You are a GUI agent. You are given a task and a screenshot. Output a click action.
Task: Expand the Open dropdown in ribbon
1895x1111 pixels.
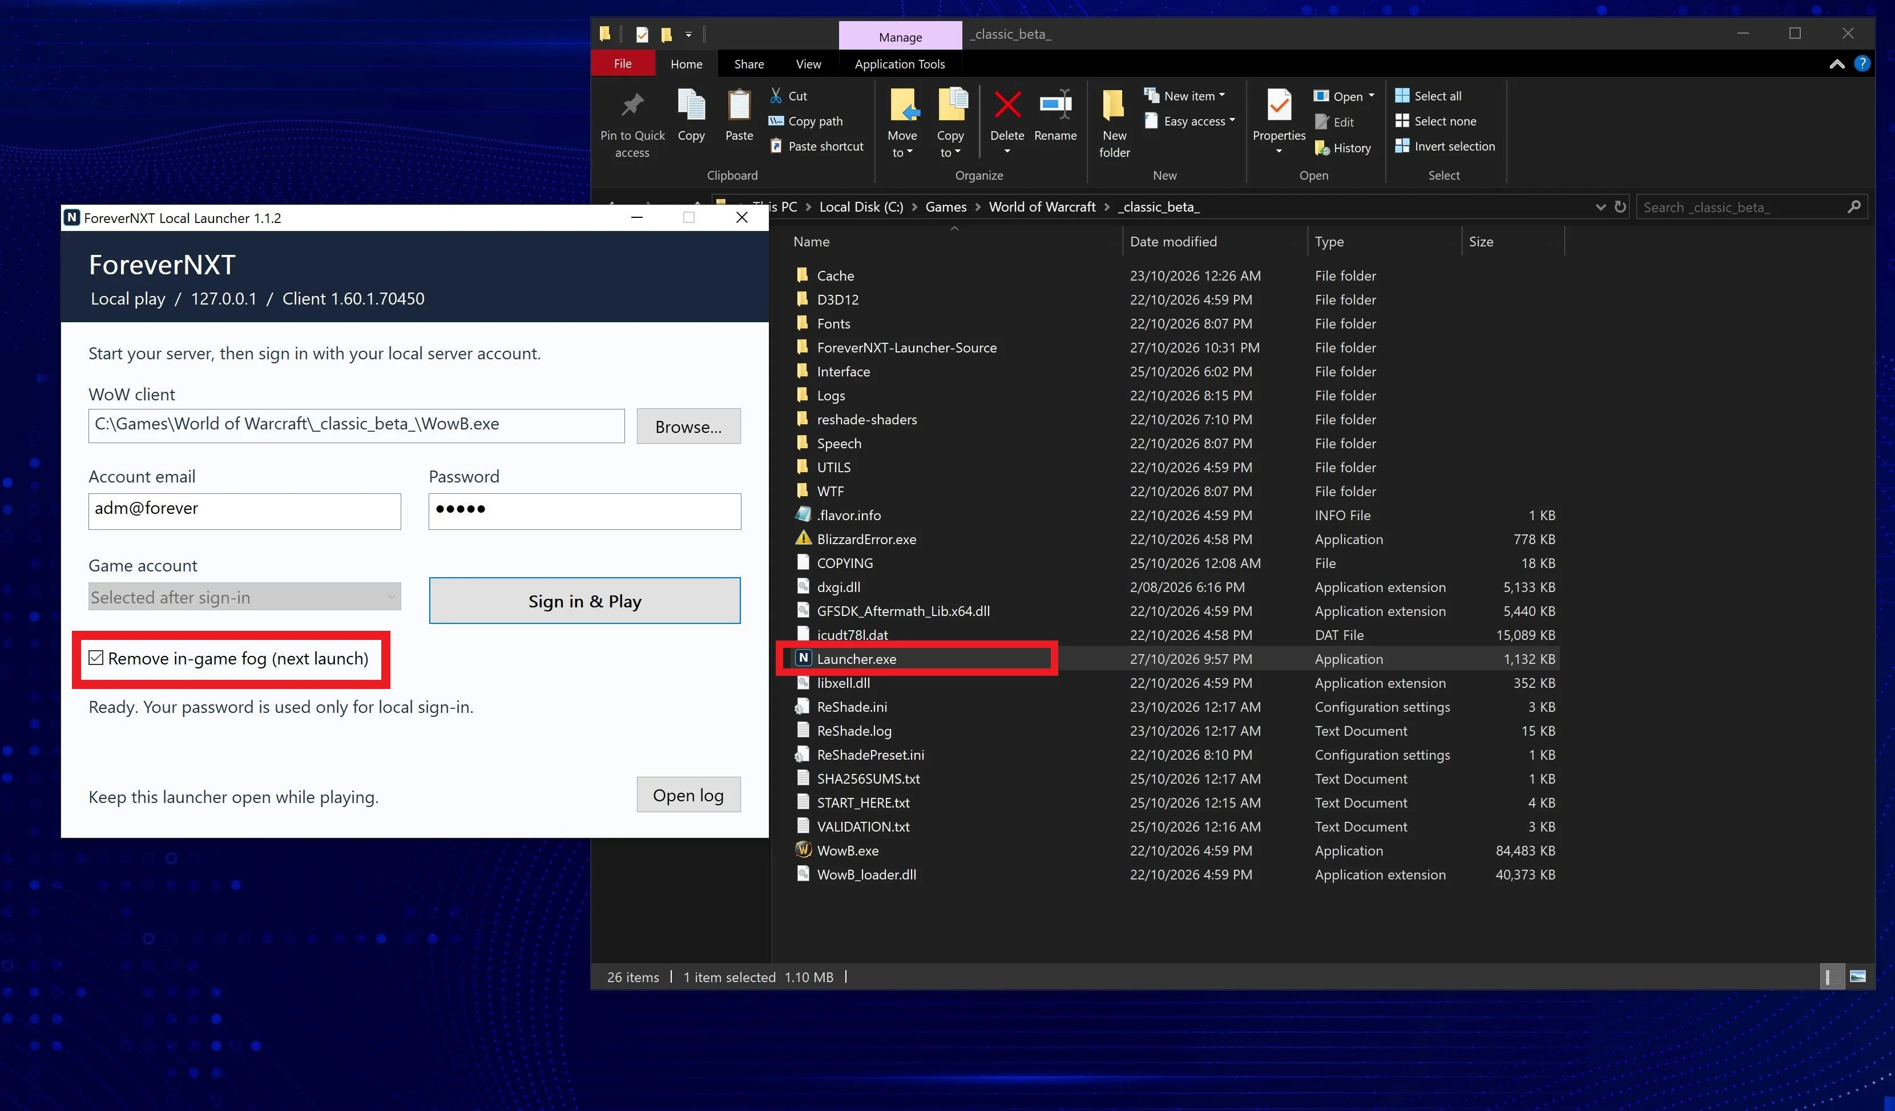coord(1371,95)
